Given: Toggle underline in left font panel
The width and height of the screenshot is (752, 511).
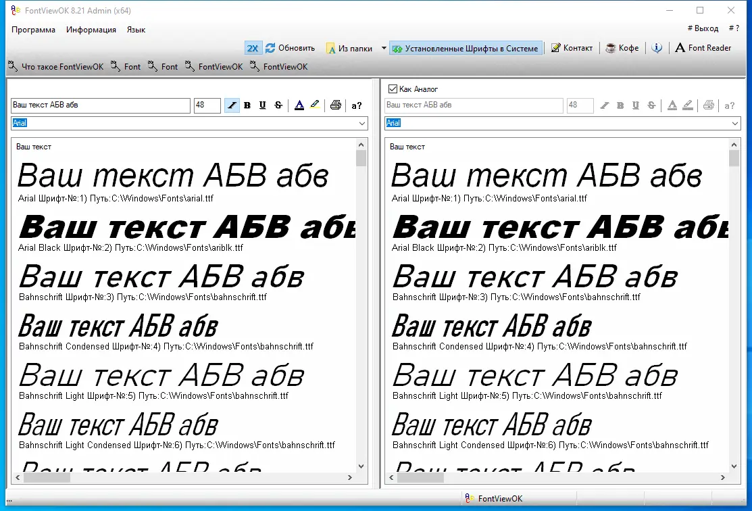Looking at the screenshot, I should click(262, 105).
